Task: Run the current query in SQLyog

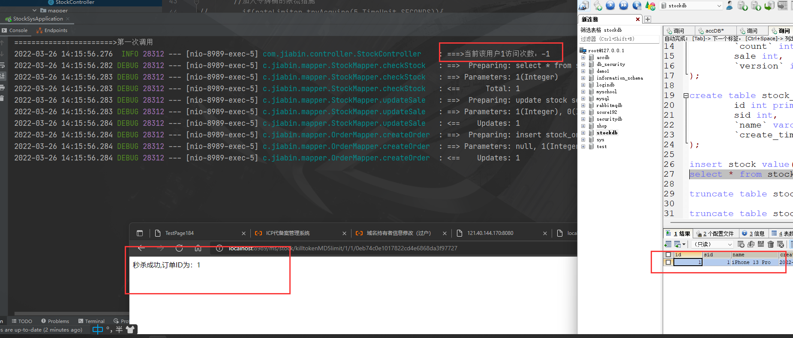Action: 610,6
